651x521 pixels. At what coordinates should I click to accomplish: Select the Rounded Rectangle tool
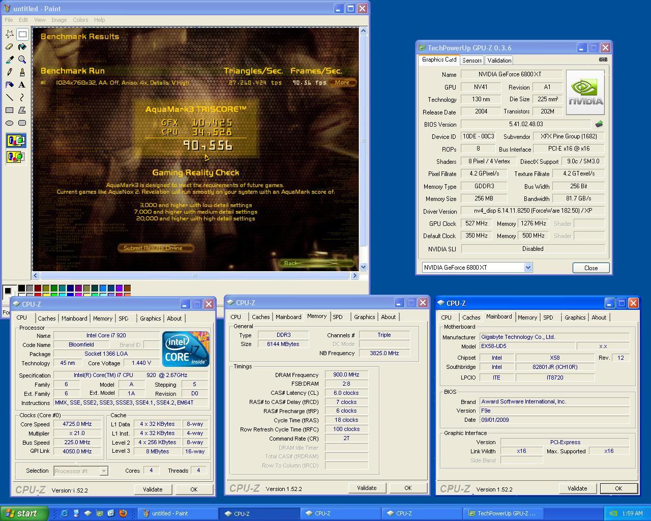click(22, 123)
